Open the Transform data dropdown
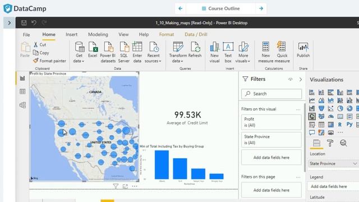 pos(178,52)
